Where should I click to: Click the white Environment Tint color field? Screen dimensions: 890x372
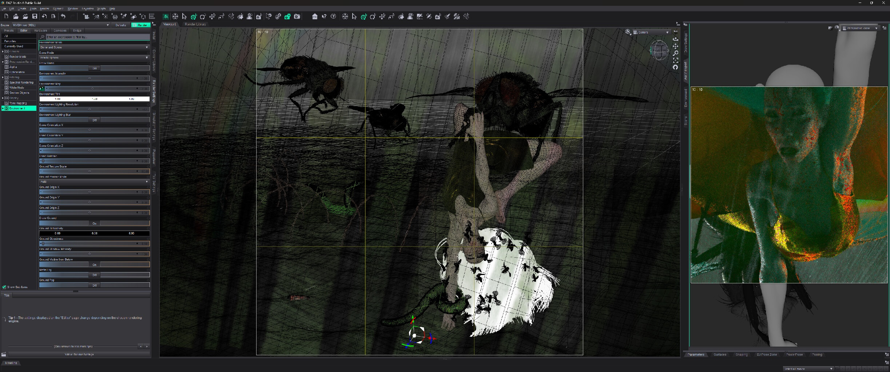coord(94,99)
